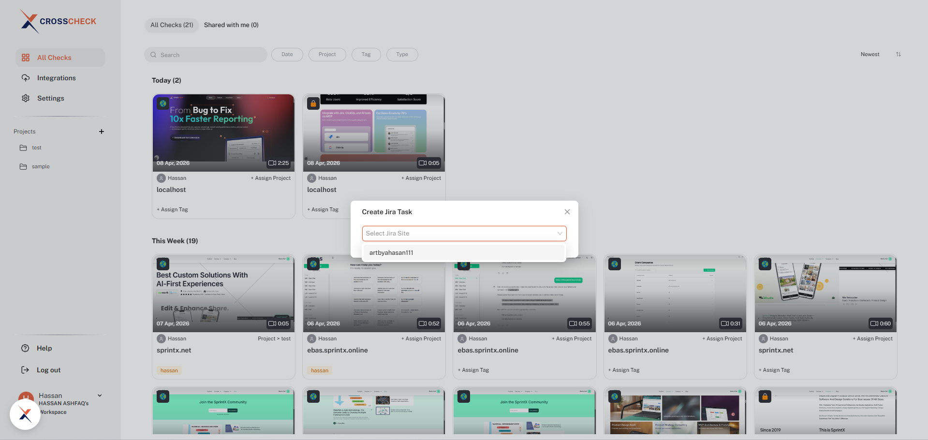This screenshot has height=440, width=928.
Task: Focus the Search checks field
Action: pyautogui.click(x=206, y=55)
